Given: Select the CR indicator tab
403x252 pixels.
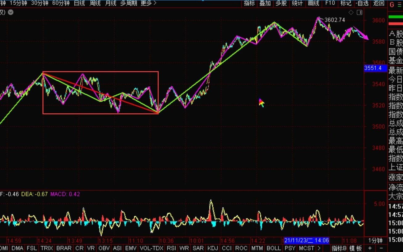Looking at the screenshot, I should [79, 248].
